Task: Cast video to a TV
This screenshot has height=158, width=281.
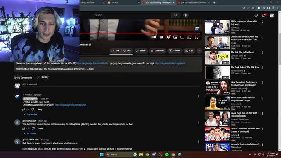Action: tap(189, 37)
